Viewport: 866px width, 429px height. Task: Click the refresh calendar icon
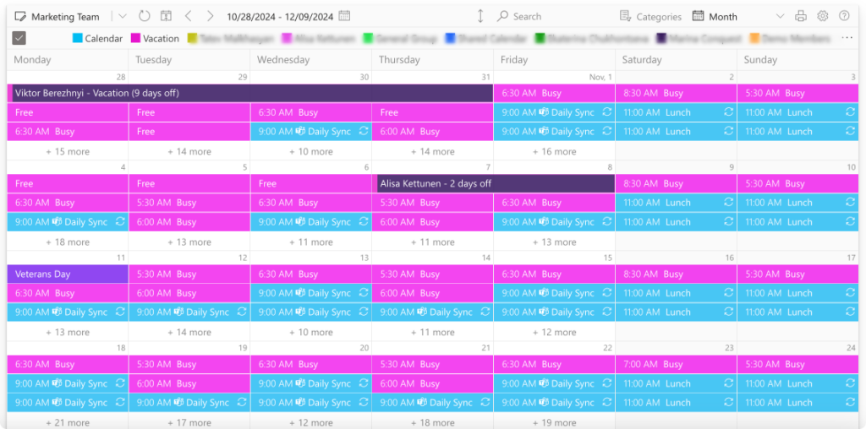click(x=145, y=16)
